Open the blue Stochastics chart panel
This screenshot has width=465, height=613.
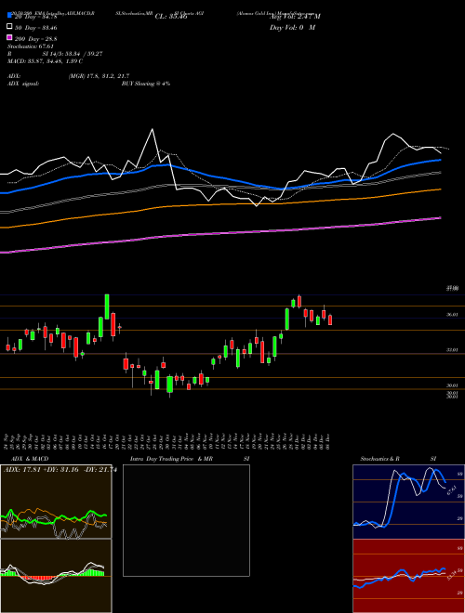408,502
